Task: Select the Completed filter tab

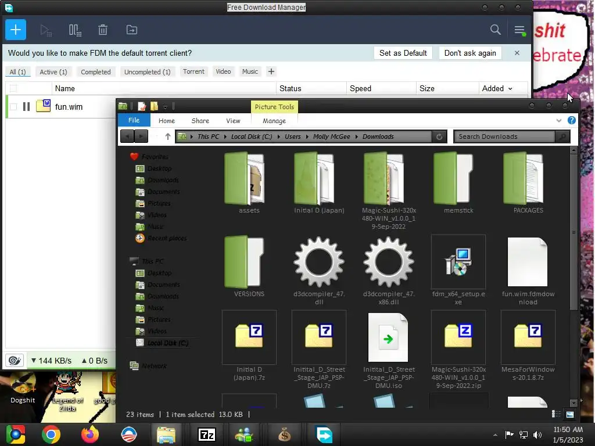Action: point(96,71)
